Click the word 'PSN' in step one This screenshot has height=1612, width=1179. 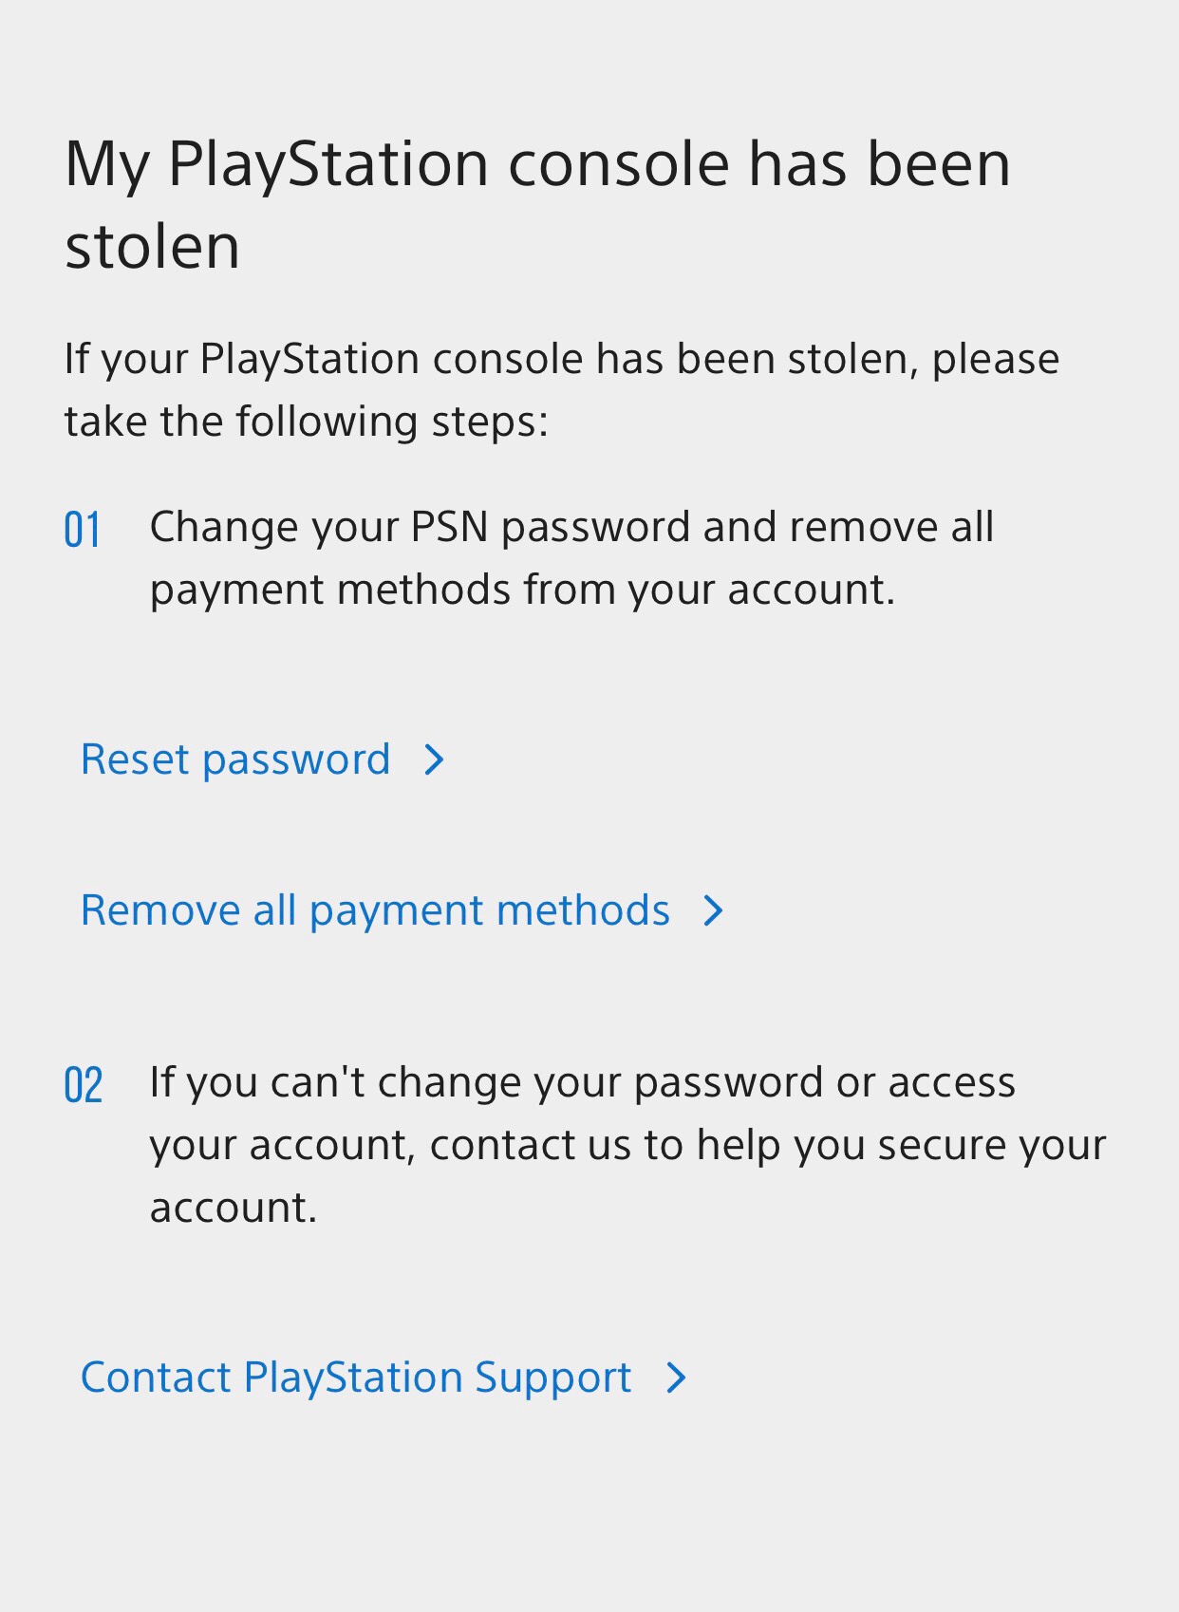coord(449,527)
